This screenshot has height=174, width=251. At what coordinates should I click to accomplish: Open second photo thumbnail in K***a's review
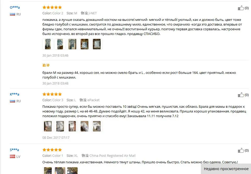point(60,126)
